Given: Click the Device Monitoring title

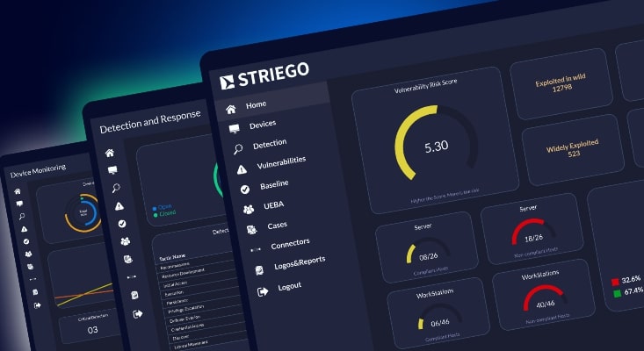Looking at the screenshot, I should pyautogui.click(x=38, y=170).
